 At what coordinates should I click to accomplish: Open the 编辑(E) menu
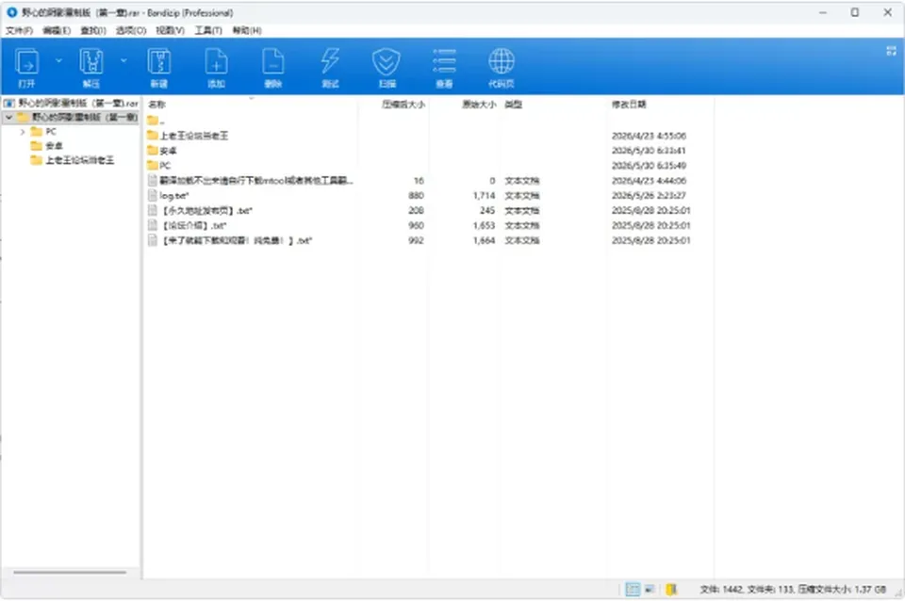pos(57,30)
